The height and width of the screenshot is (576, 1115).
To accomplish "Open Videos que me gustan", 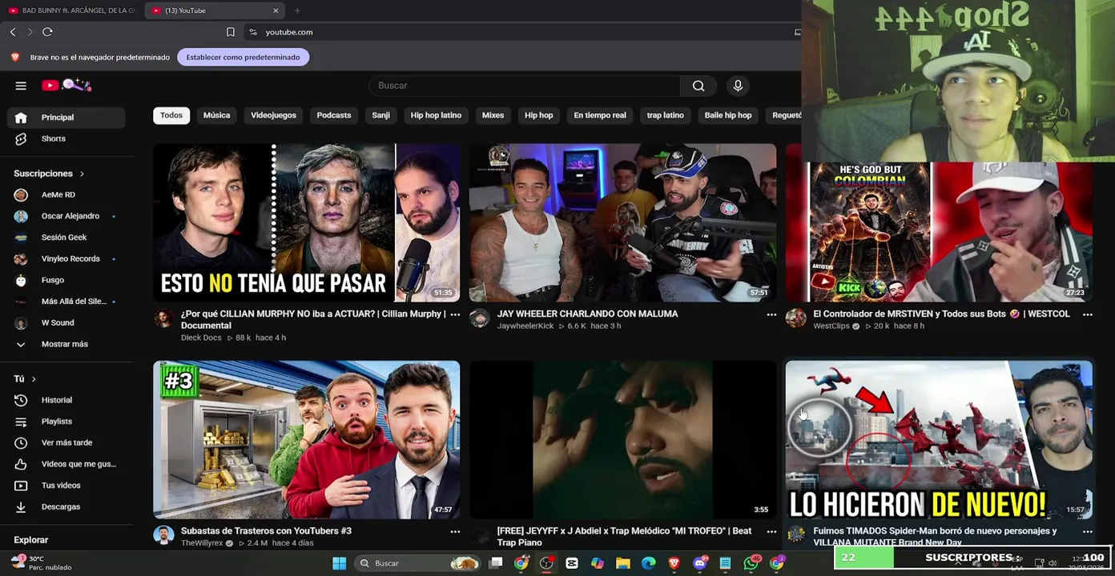I will tap(66, 464).
